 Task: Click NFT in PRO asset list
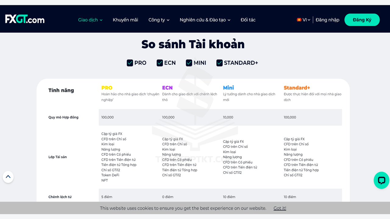pos(105,180)
